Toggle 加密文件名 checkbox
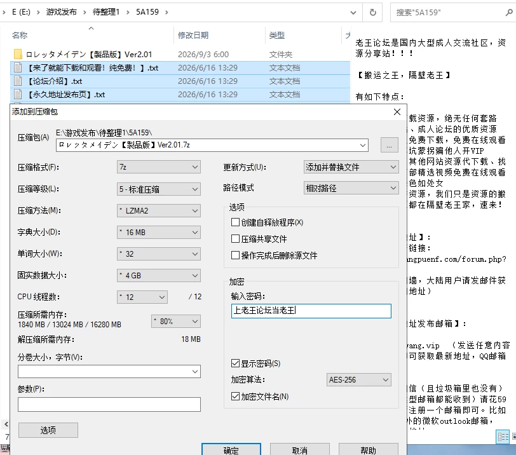 click(235, 397)
